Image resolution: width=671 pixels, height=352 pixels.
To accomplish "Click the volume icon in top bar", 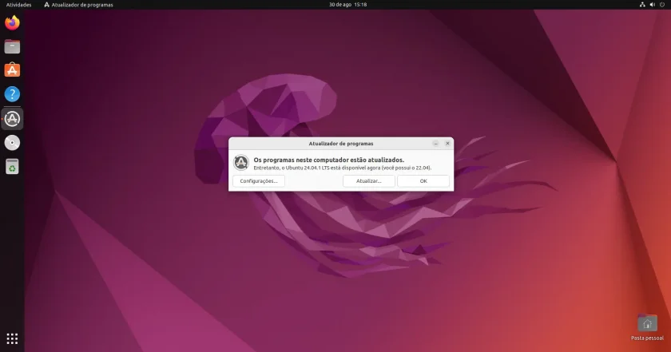I will tap(652, 5).
